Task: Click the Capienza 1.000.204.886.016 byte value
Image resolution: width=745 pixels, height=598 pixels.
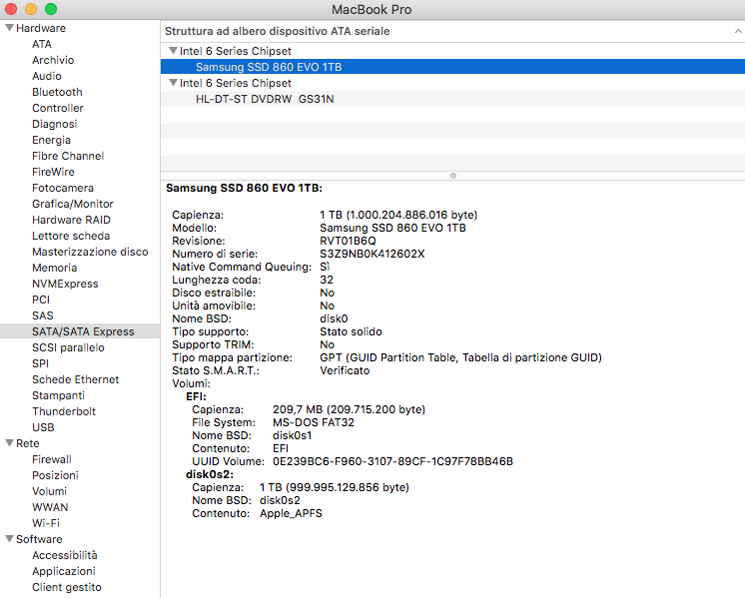Action: pyautogui.click(x=398, y=215)
